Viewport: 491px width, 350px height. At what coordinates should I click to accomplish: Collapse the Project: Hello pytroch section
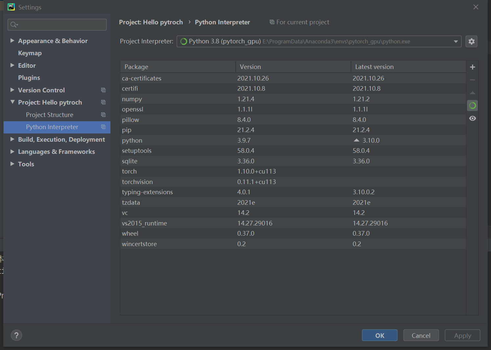pyautogui.click(x=12, y=102)
